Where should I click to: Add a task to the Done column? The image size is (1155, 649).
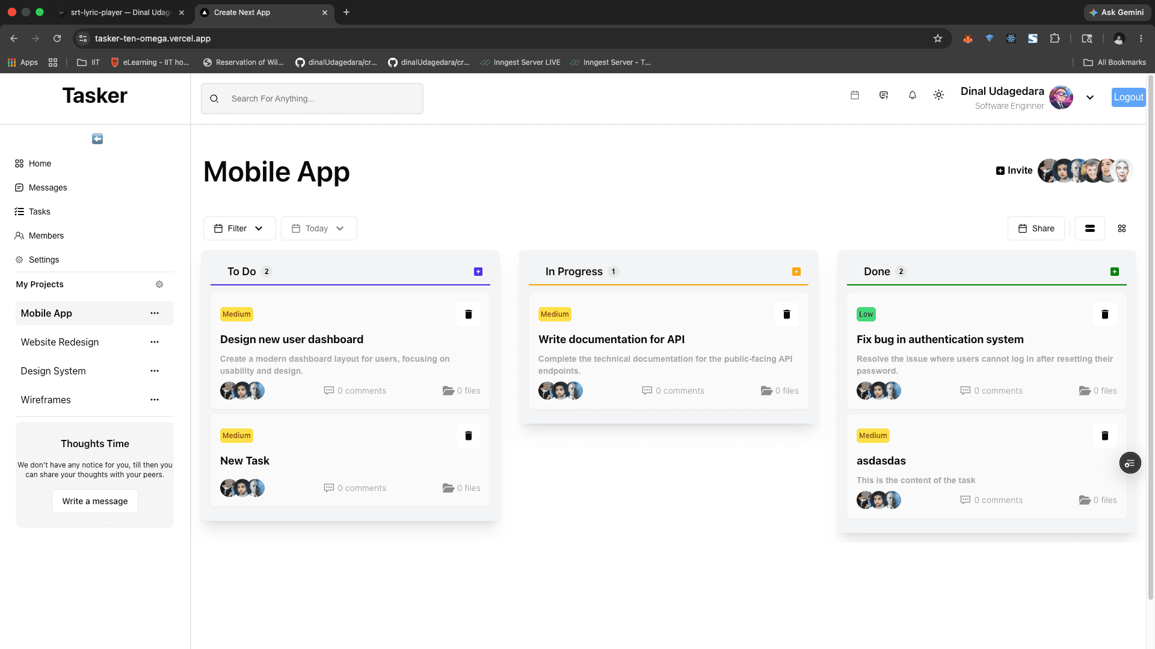tap(1115, 272)
